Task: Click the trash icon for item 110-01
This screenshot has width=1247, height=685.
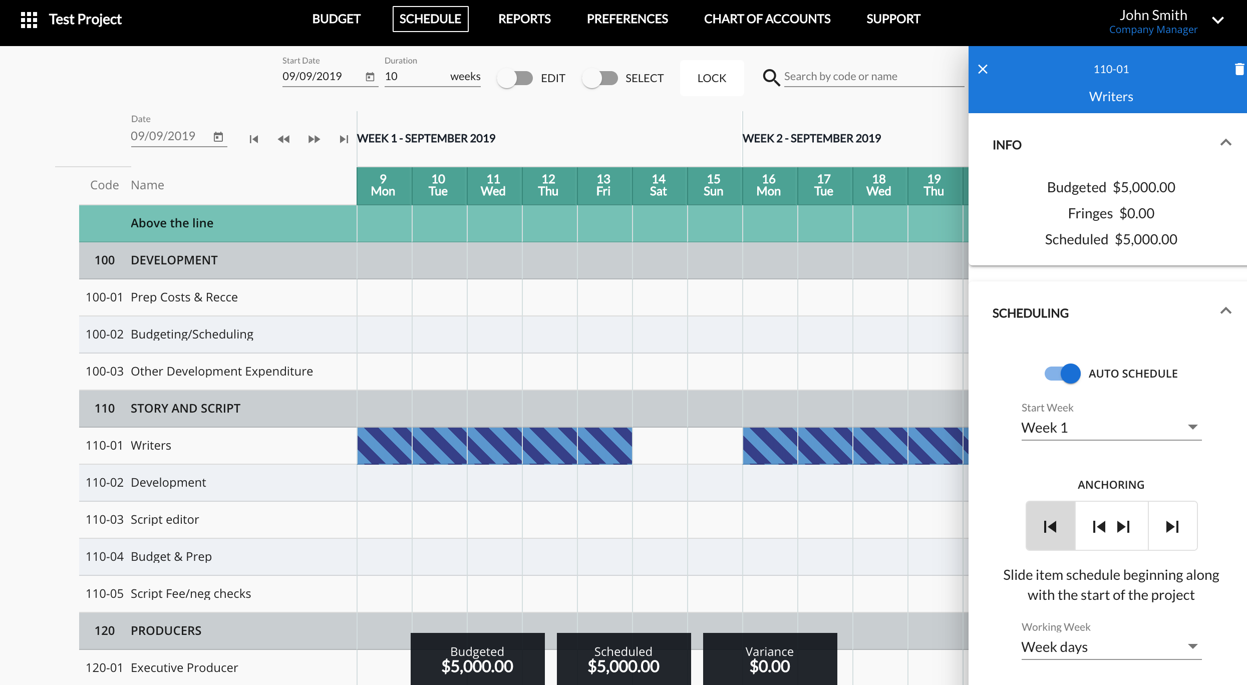Action: click(1239, 69)
